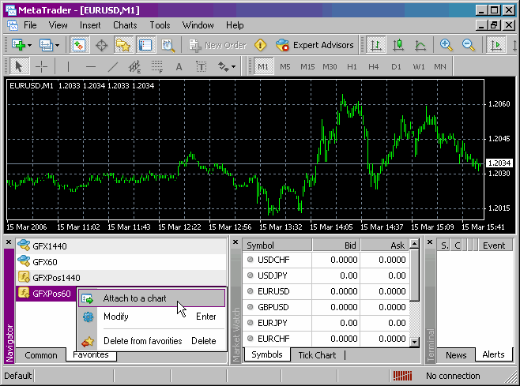Click the Zoom Out magnifier icon
520x386 pixels.
(469, 45)
